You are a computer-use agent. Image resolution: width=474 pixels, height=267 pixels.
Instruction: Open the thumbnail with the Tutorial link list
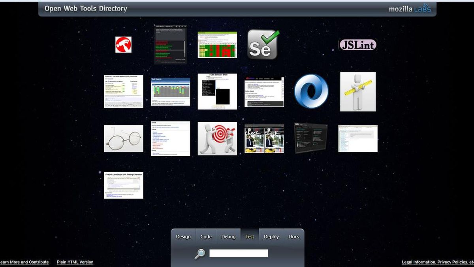coord(170,138)
